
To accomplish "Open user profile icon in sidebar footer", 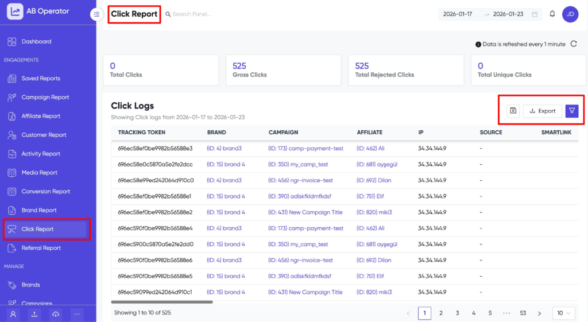I will [13, 314].
